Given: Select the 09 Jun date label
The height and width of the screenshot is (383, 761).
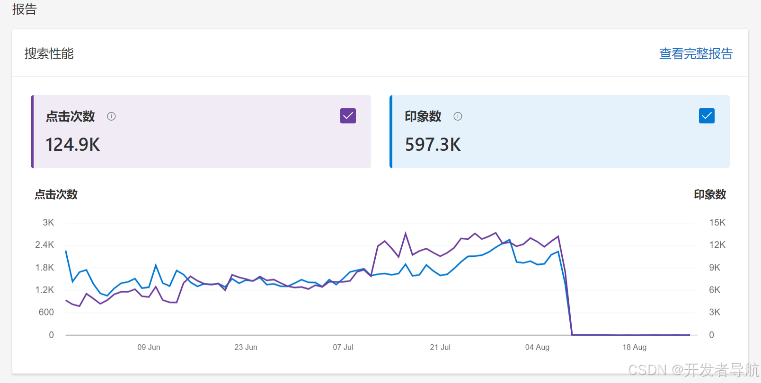Looking at the screenshot, I should coord(149,347).
